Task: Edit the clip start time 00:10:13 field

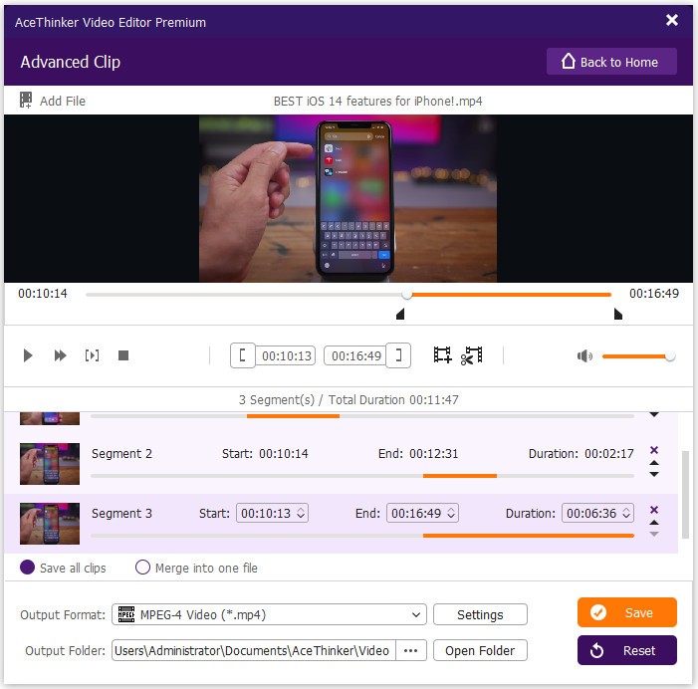Action: click(x=286, y=356)
